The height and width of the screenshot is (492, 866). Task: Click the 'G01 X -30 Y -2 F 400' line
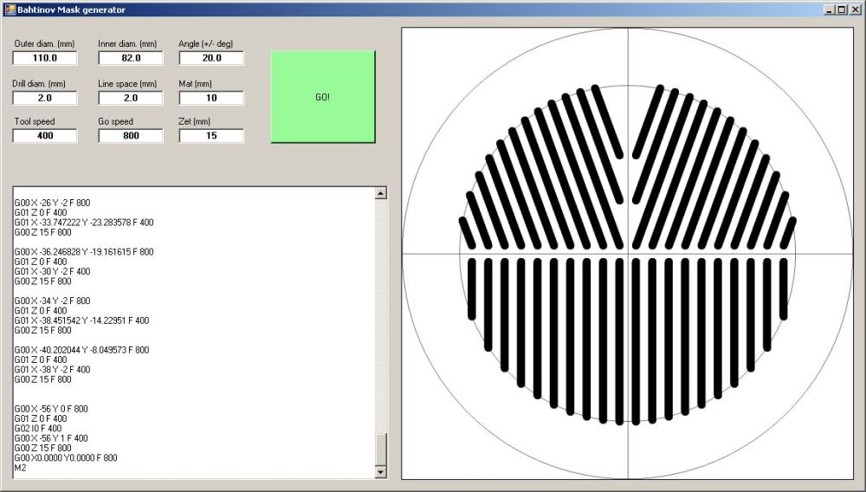pyautogui.click(x=53, y=272)
